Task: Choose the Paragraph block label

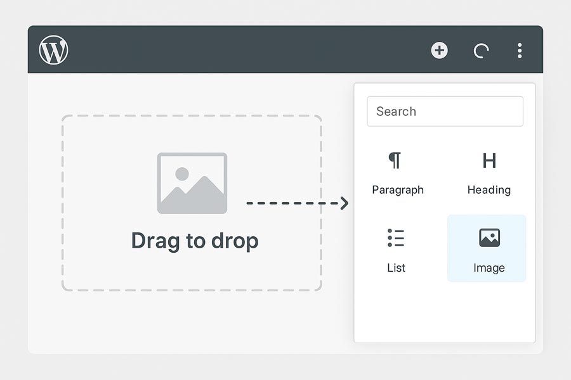Action: pyautogui.click(x=398, y=189)
